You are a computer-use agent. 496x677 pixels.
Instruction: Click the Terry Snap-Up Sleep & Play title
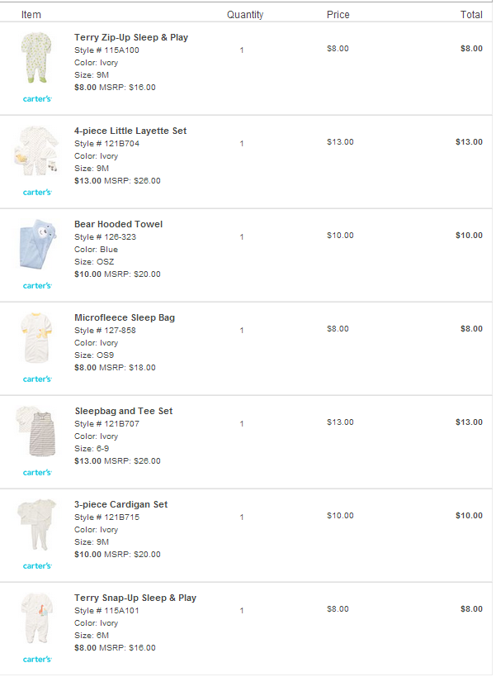135,598
